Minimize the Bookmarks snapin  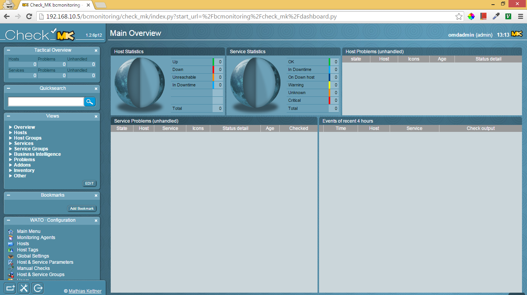tap(8, 196)
